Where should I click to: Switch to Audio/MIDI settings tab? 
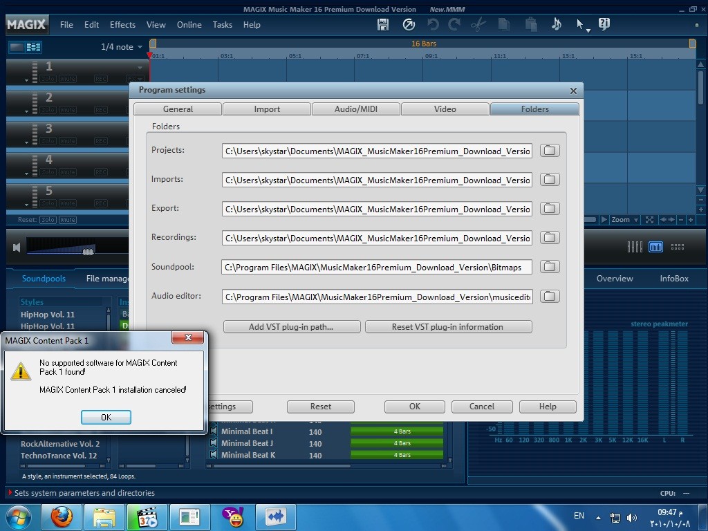(356, 109)
